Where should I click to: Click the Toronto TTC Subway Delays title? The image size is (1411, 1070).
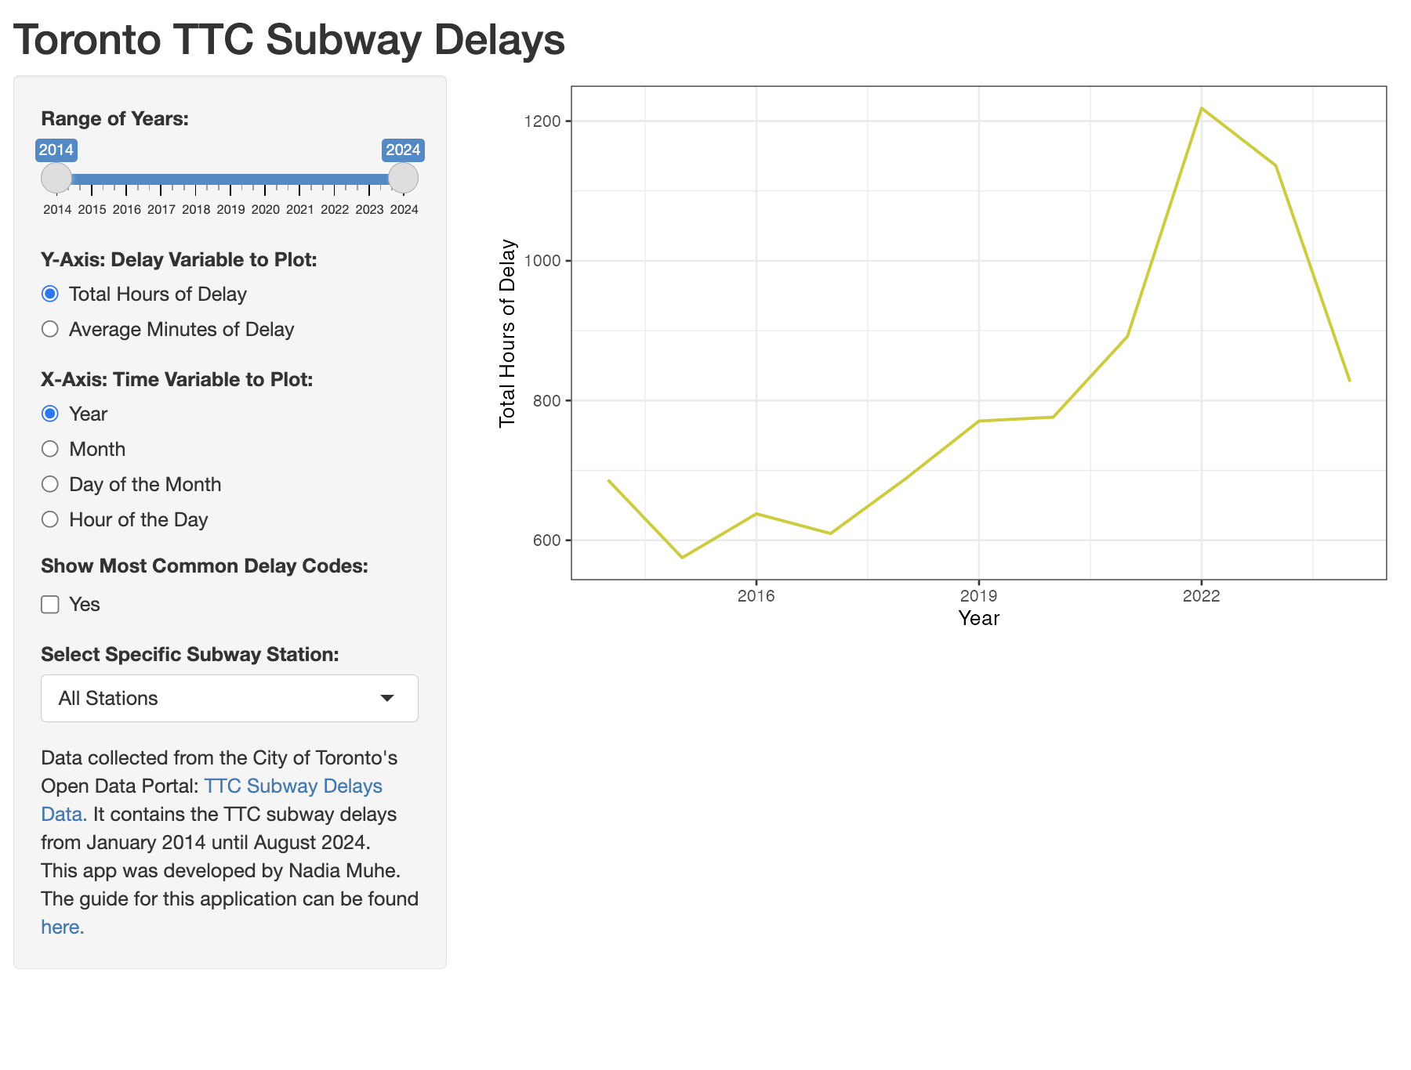point(288,39)
